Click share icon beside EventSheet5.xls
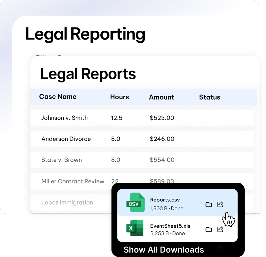 click(220, 229)
